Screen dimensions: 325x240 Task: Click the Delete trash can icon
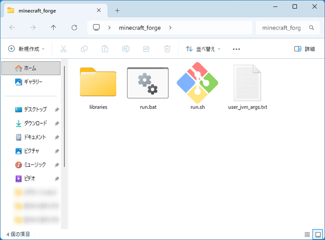[167, 49]
